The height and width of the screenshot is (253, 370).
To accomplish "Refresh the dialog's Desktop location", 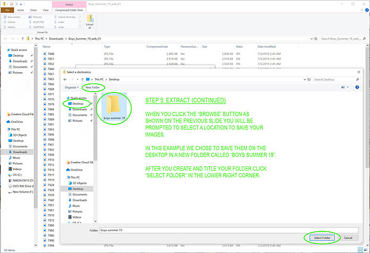I will [309, 80].
